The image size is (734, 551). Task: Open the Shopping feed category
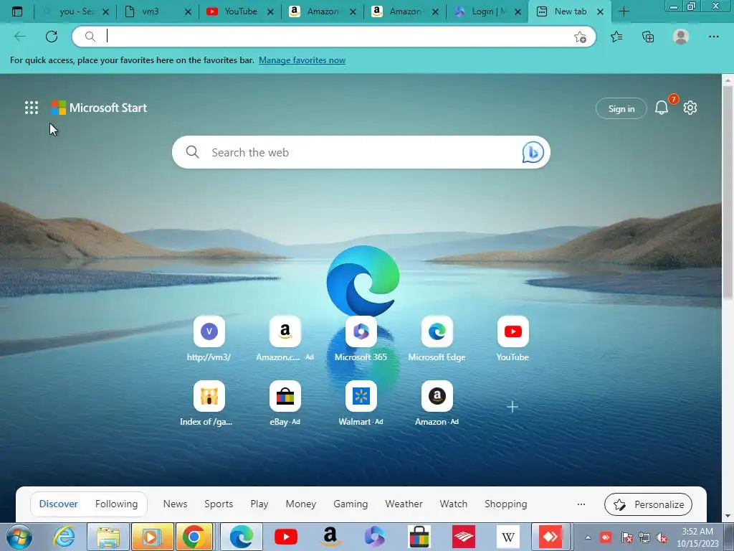click(506, 504)
